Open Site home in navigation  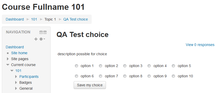[19, 53]
